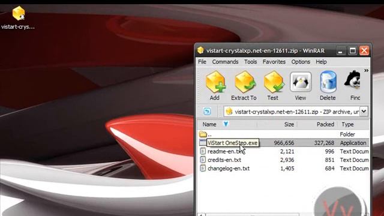Click the Test archive toolbar icon
Image resolution: width=384 pixels, height=216 pixels.
coord(273,86)
